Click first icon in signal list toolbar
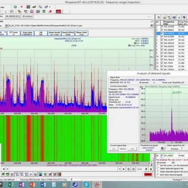 pyautogui.click(x=159, y=17)
